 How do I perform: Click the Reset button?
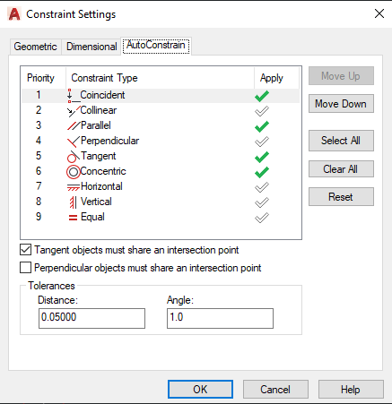pyautogui.click(x=341, y=197)
